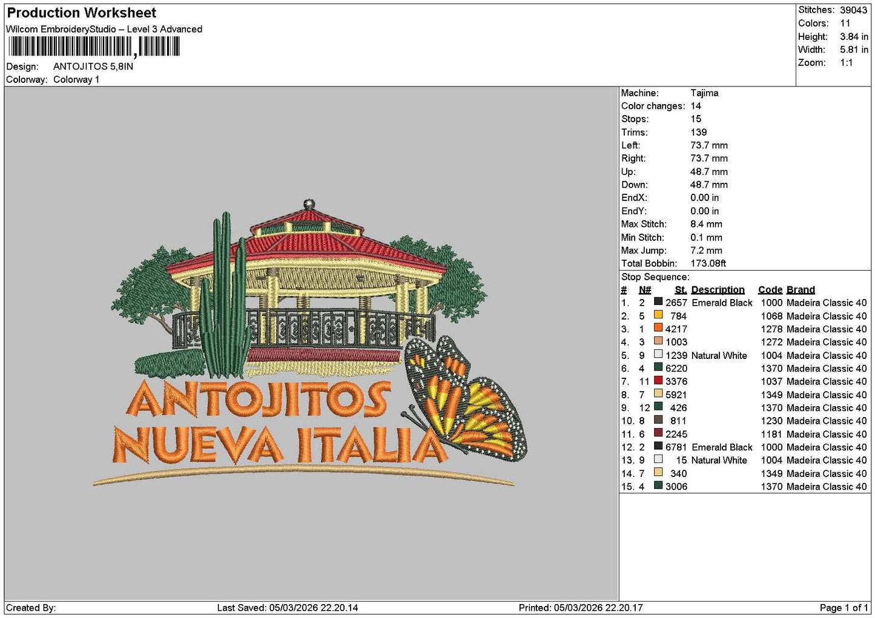Click the Zoom value '1:1'
Viewport: 875px width, 618px height.
point(847,63)
